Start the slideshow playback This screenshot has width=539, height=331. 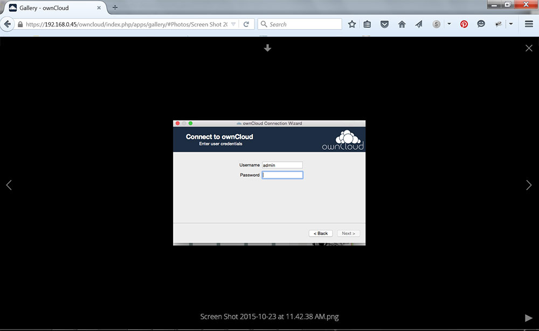click(x=528, y=318)
